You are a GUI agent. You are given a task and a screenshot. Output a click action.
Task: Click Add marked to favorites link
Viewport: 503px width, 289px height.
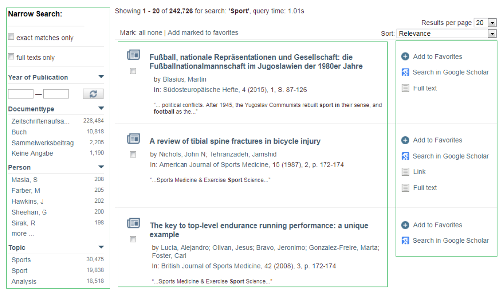pyautogui.click(x=203, y=33)
